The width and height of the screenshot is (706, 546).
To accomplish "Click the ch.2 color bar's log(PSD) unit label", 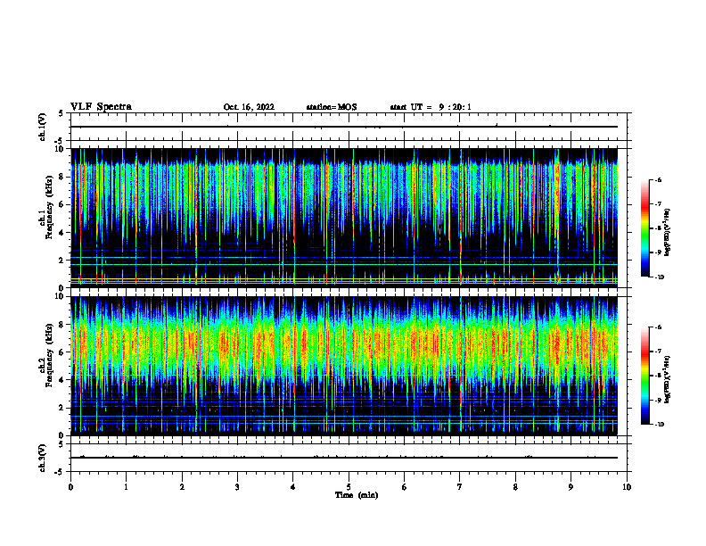I will tap(667, 379).
